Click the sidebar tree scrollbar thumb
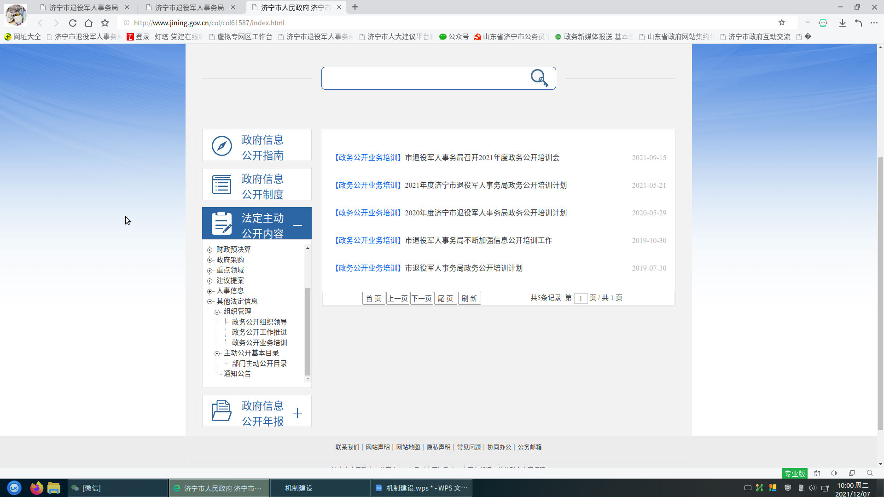 click(308, 331)
